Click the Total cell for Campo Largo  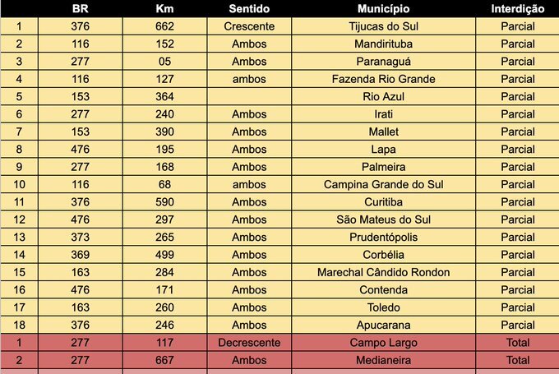click(517, 342)
